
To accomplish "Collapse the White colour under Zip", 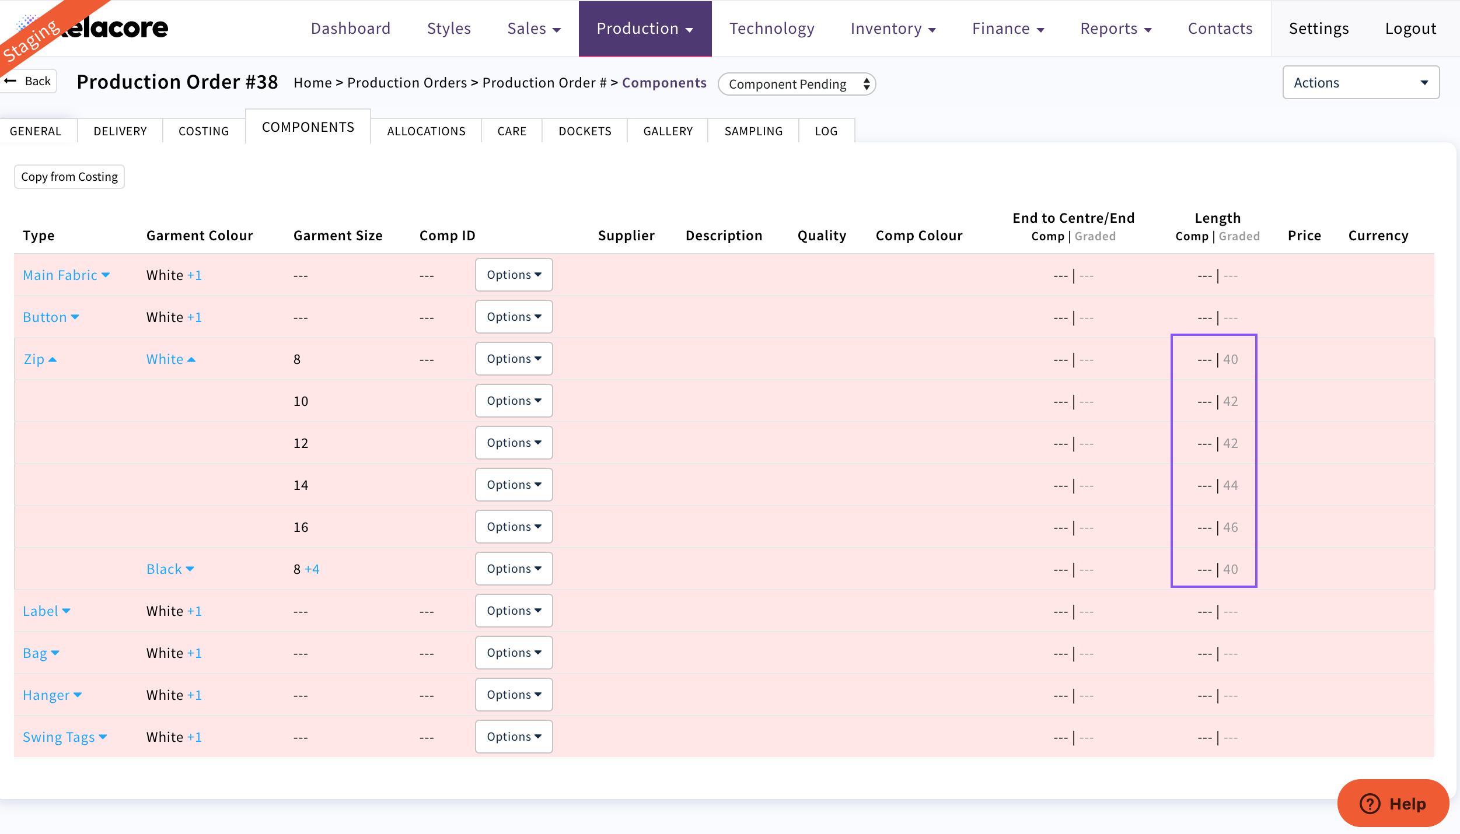I will click(170, 359).
